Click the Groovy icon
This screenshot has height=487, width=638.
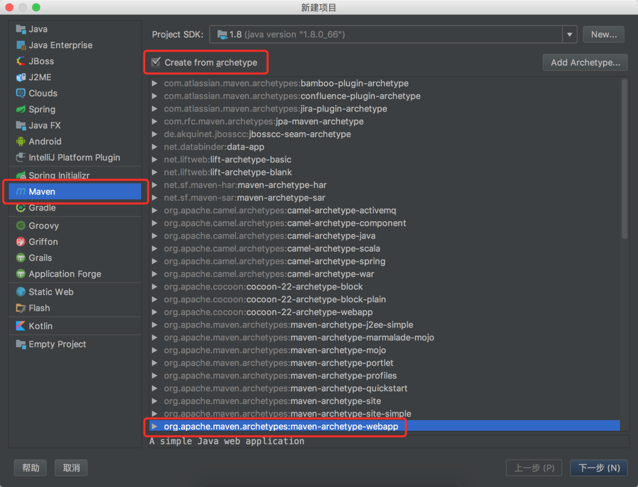click(21, 226)
